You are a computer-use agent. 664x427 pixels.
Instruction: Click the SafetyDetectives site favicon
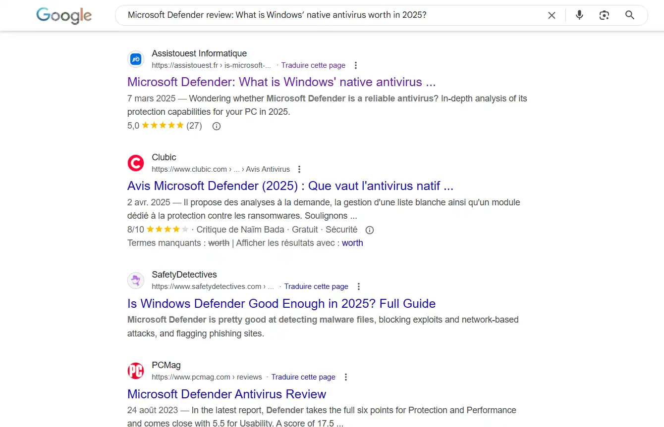[x=136, y=281]
